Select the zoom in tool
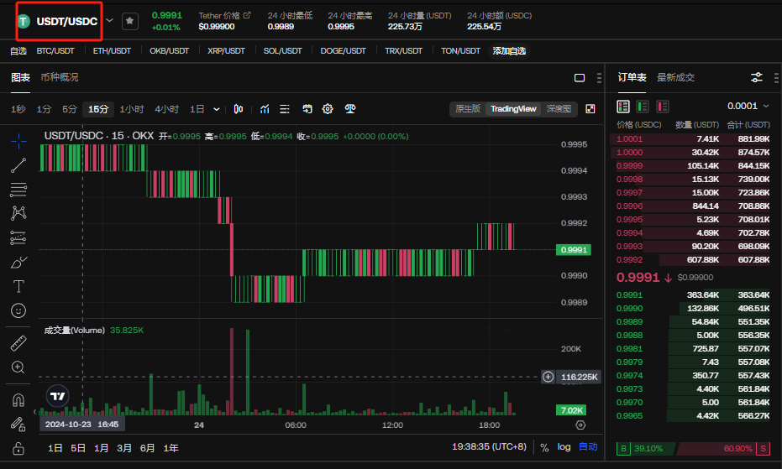The image size is (782, 469). click(18, 367)
